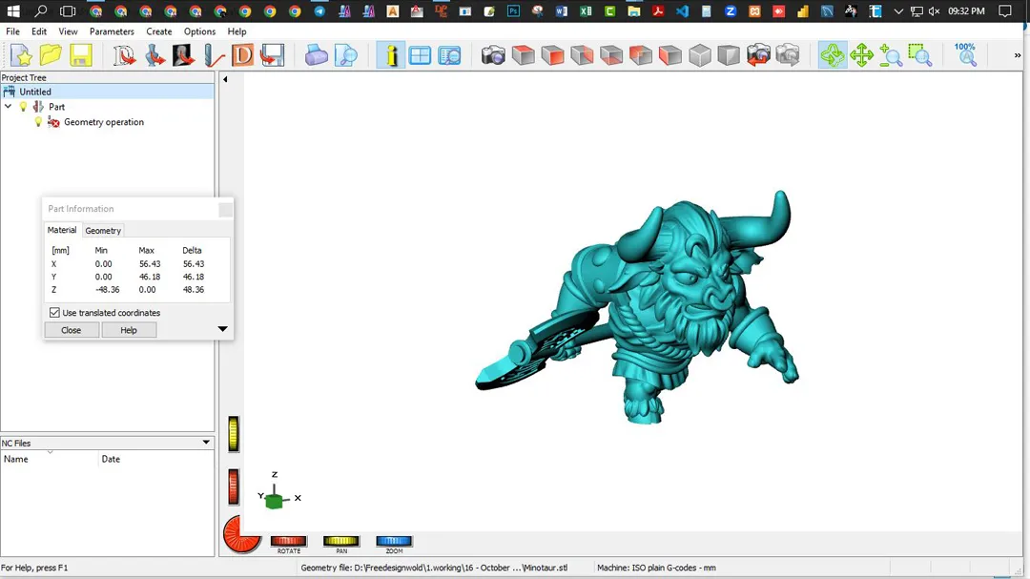Open the project parameters icon with letter D

(123, 56)
